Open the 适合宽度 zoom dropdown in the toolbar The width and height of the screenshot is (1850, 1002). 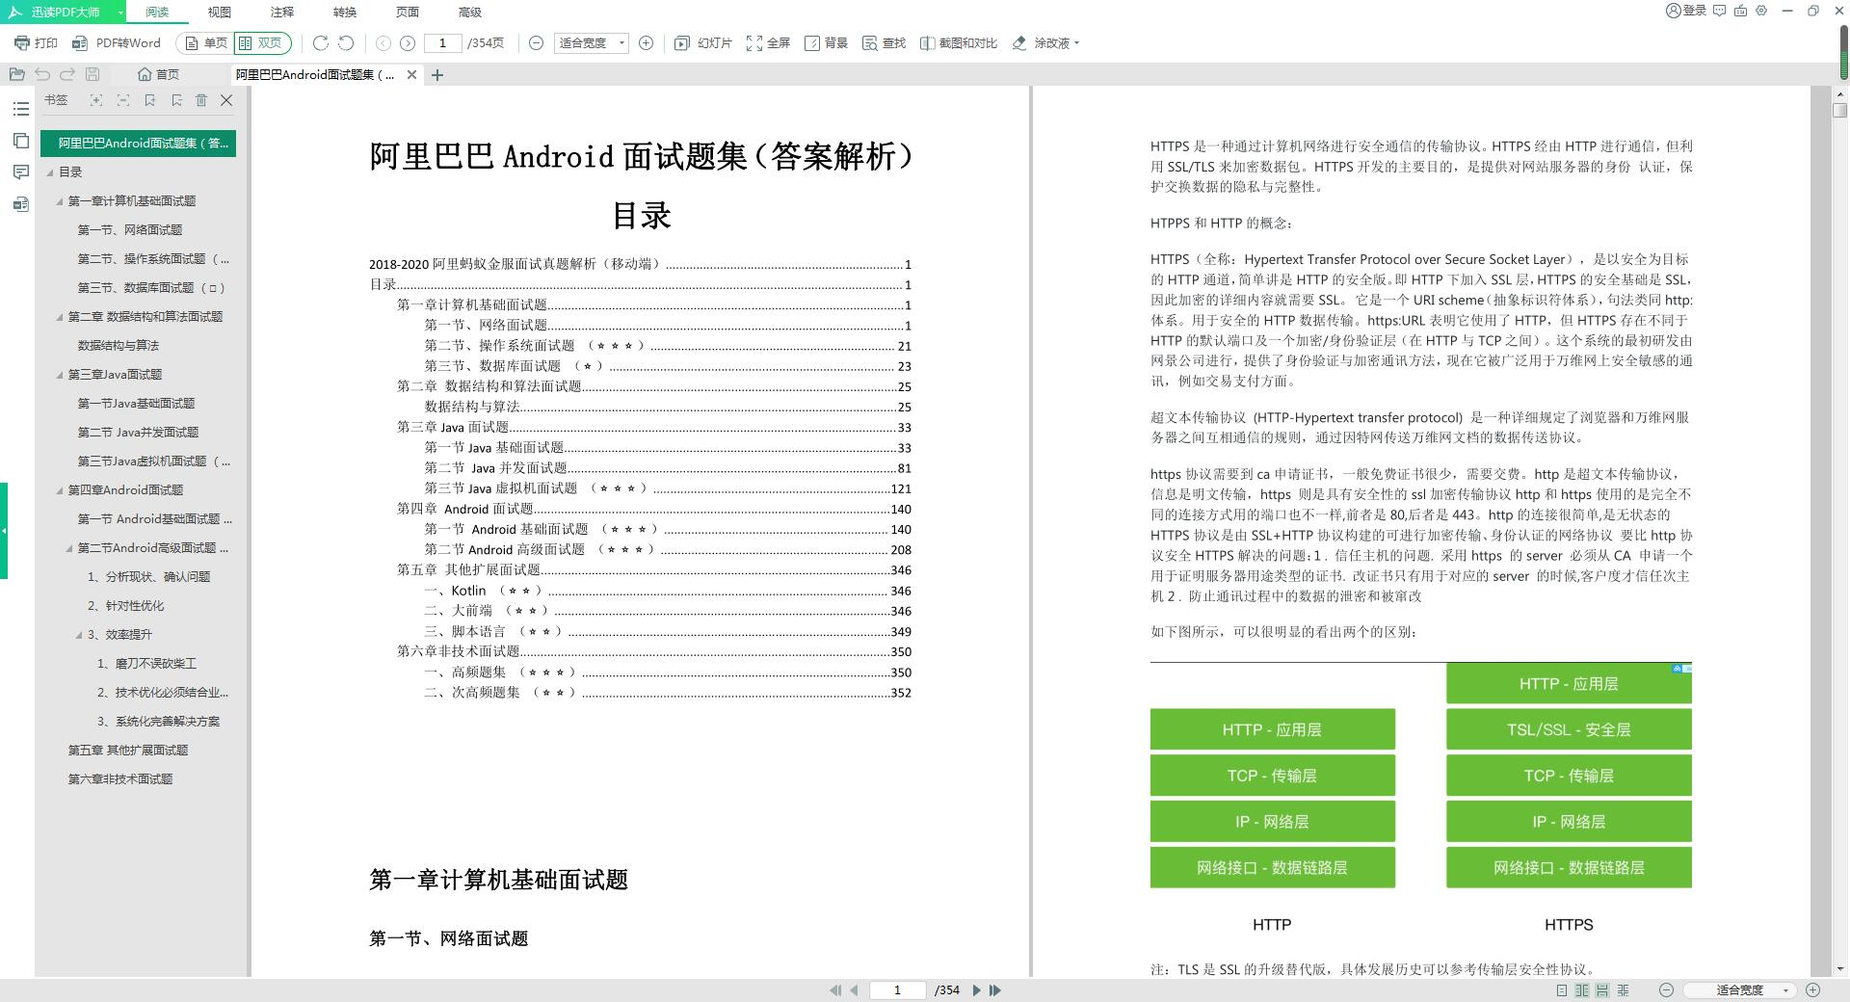pyautogui.click(x=592, y=43)
